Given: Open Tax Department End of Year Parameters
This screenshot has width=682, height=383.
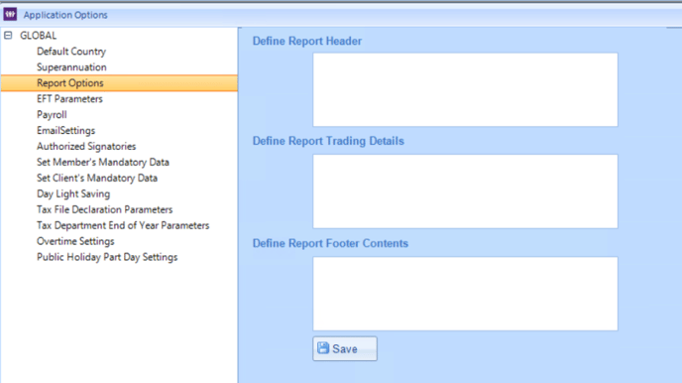Looking at the screenshot, I should click(x=123, y=225).
